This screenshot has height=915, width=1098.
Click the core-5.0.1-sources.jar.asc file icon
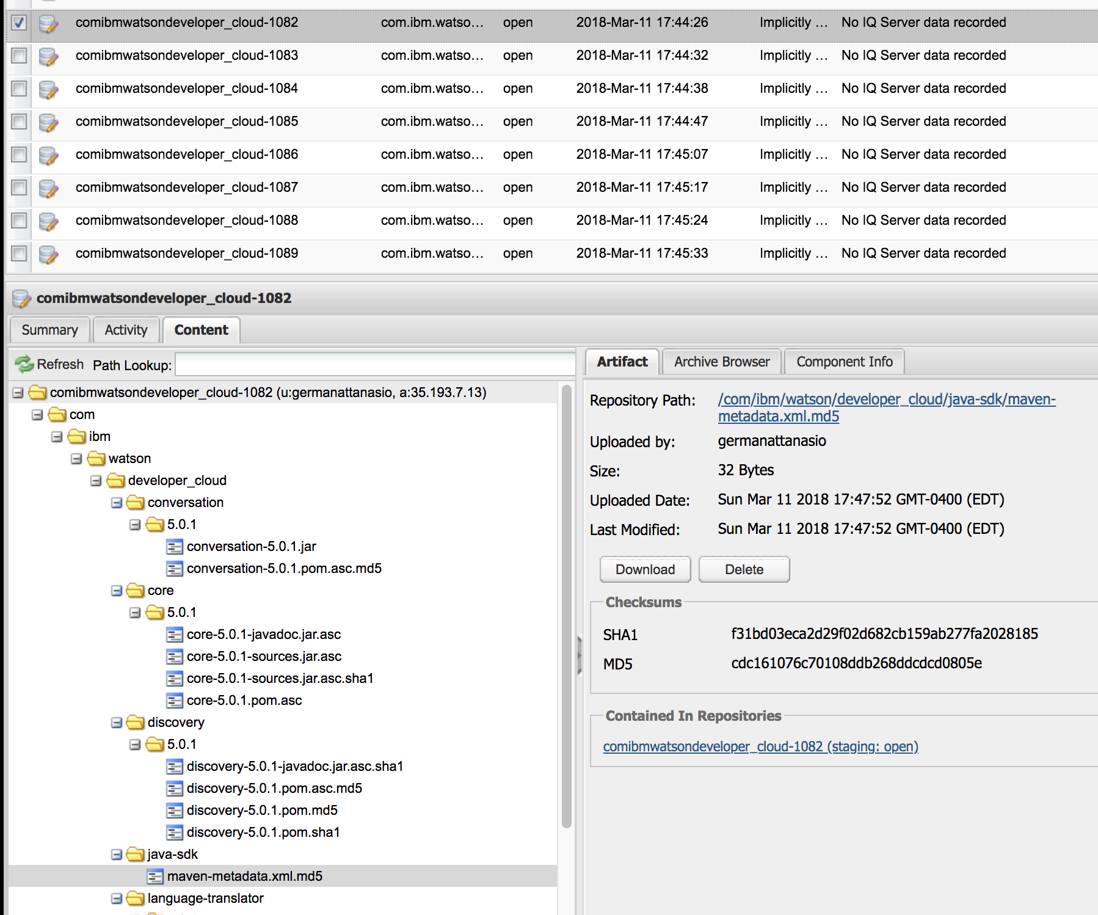click(175, 657)
